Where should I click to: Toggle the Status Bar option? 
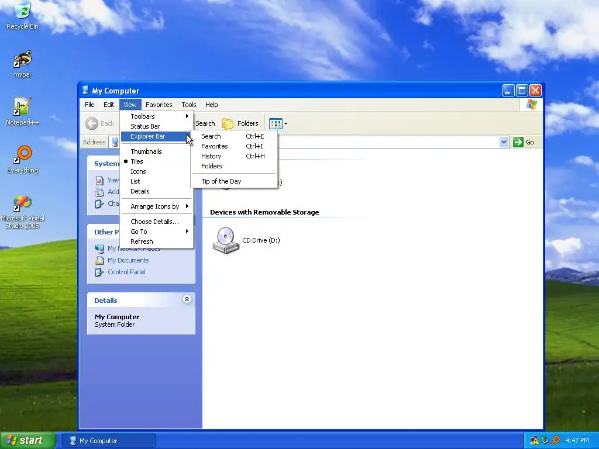tap(157, 126)
